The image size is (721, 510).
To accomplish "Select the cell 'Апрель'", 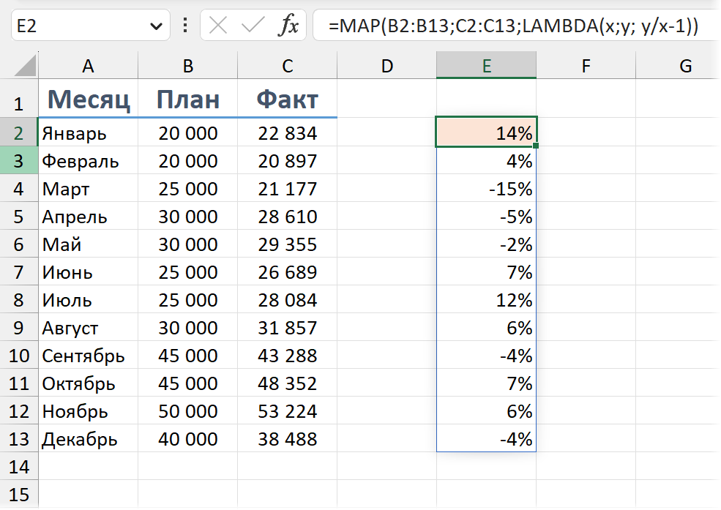I will click(x=89, y=217).
